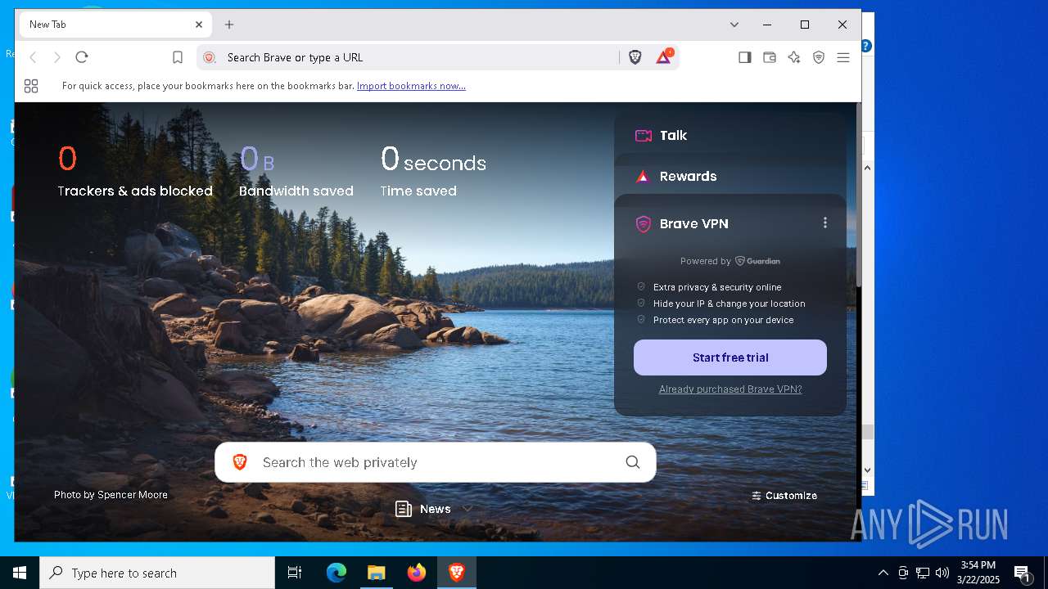The image size is (1048, 589).
Task: Reload the current page
Action: pos(82,57)
